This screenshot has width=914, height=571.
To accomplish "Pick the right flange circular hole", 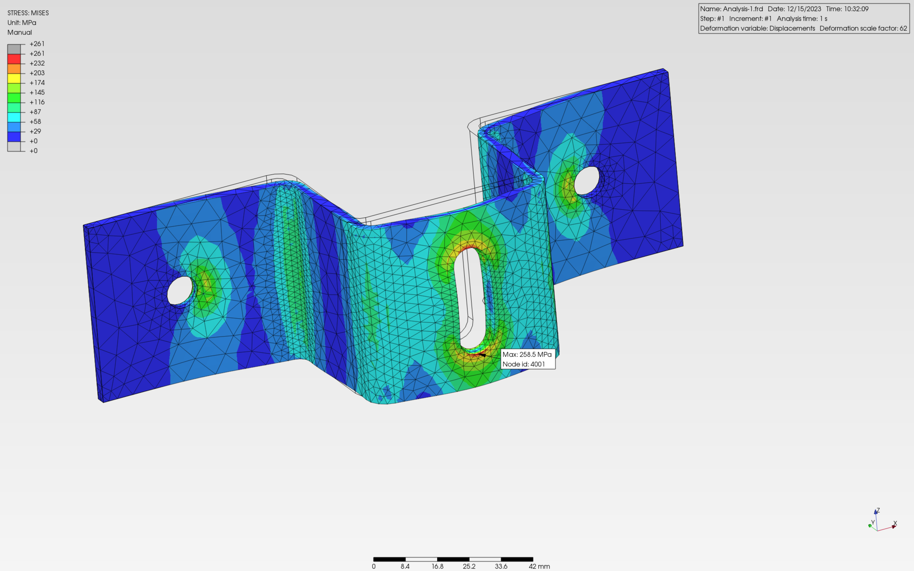I will (587, 181).
